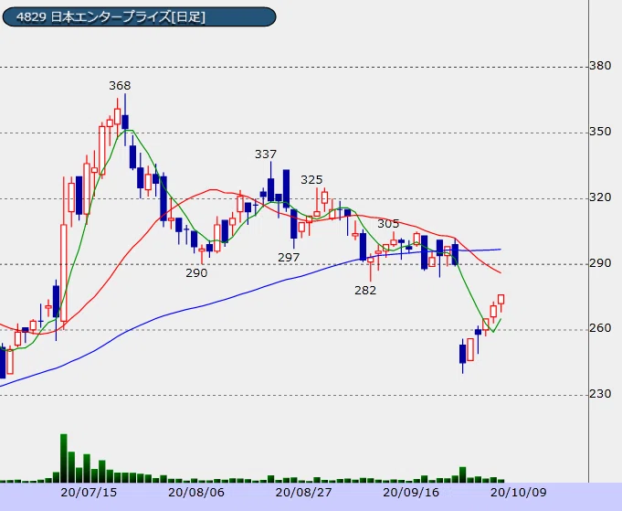This screenshot has height=511, width=622.
Task: Click the 380 y-axis price label
Action: [600, 66]
